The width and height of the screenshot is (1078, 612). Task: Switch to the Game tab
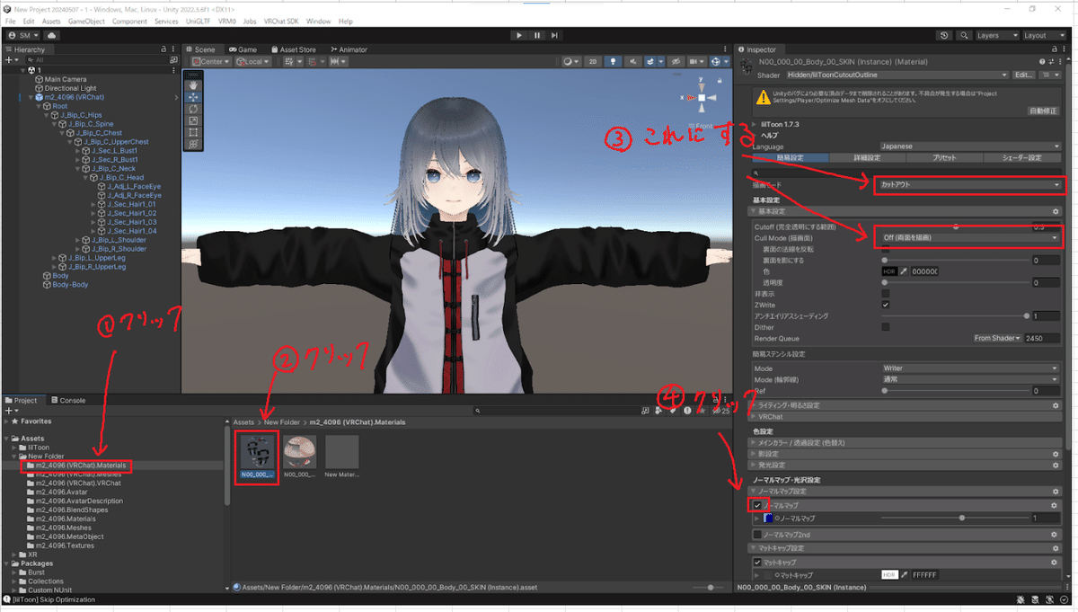pyautogui.click(x=243, y=49)
